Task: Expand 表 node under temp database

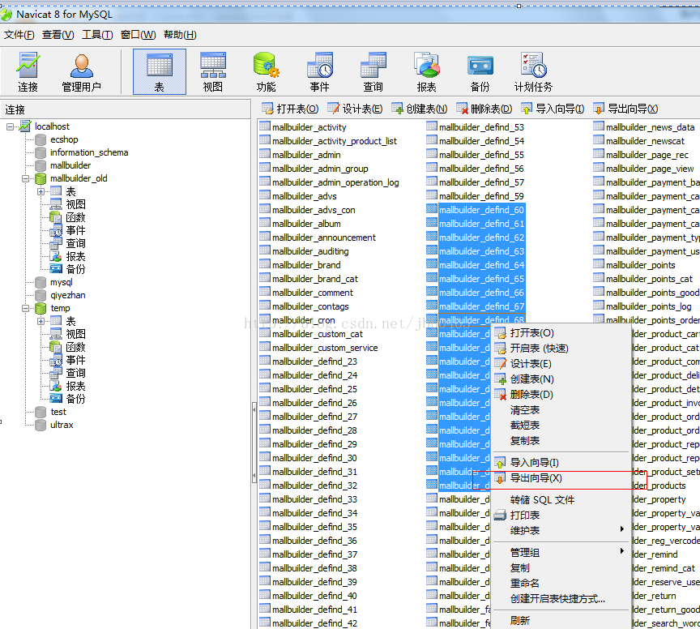Action: pos(41,321)
